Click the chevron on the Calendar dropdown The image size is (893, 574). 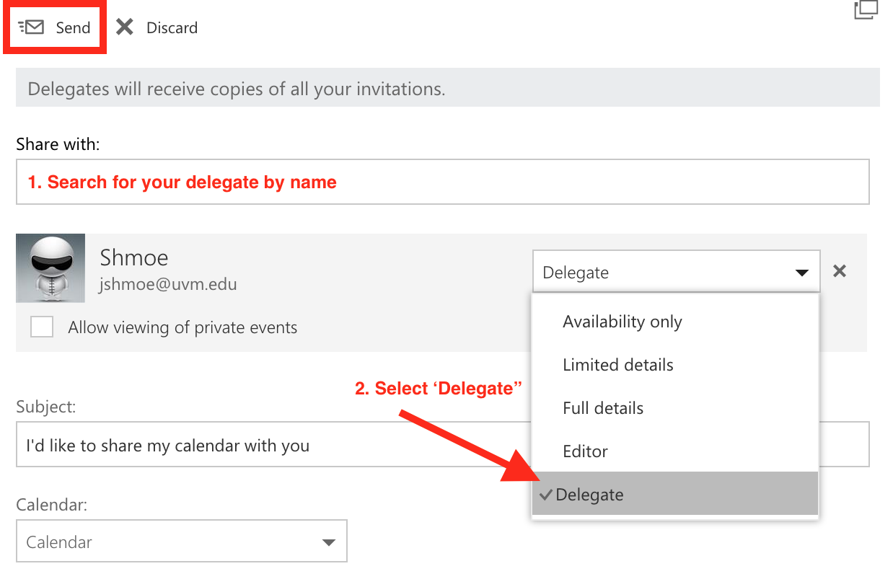click(x=329, y=541)
